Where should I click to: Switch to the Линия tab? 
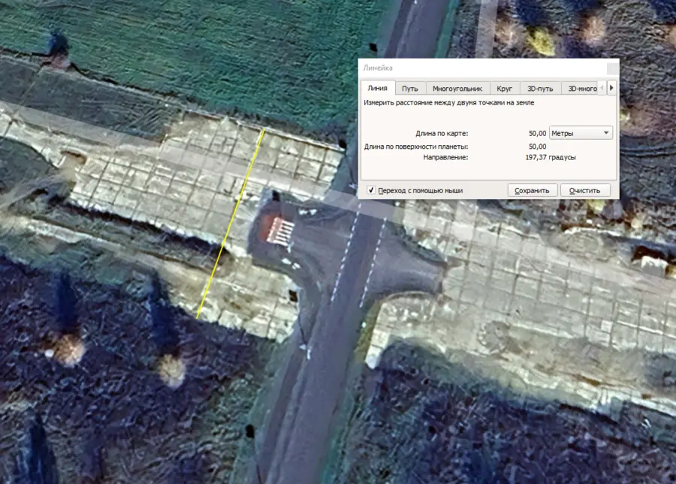(377, 88)
